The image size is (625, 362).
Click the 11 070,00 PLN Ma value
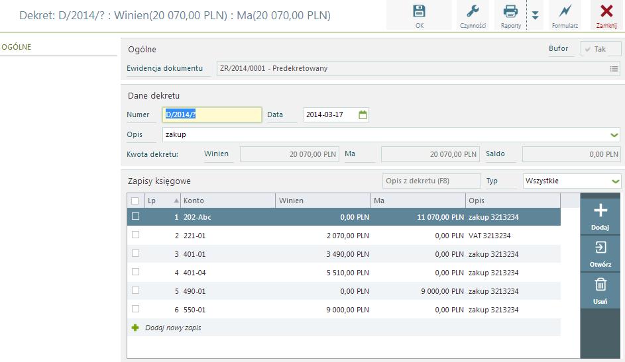[x=441, y=217]
